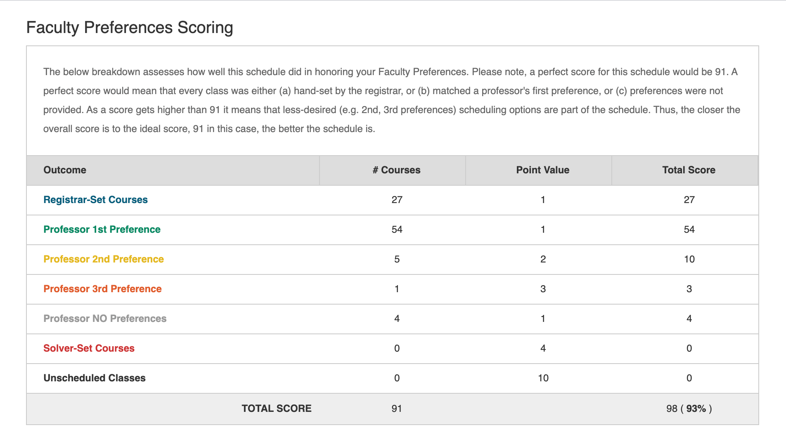Open the Professor 2nd Preference link
This screenshot has width=786, height=442.
pyautogui.click(x=104, y=259)
